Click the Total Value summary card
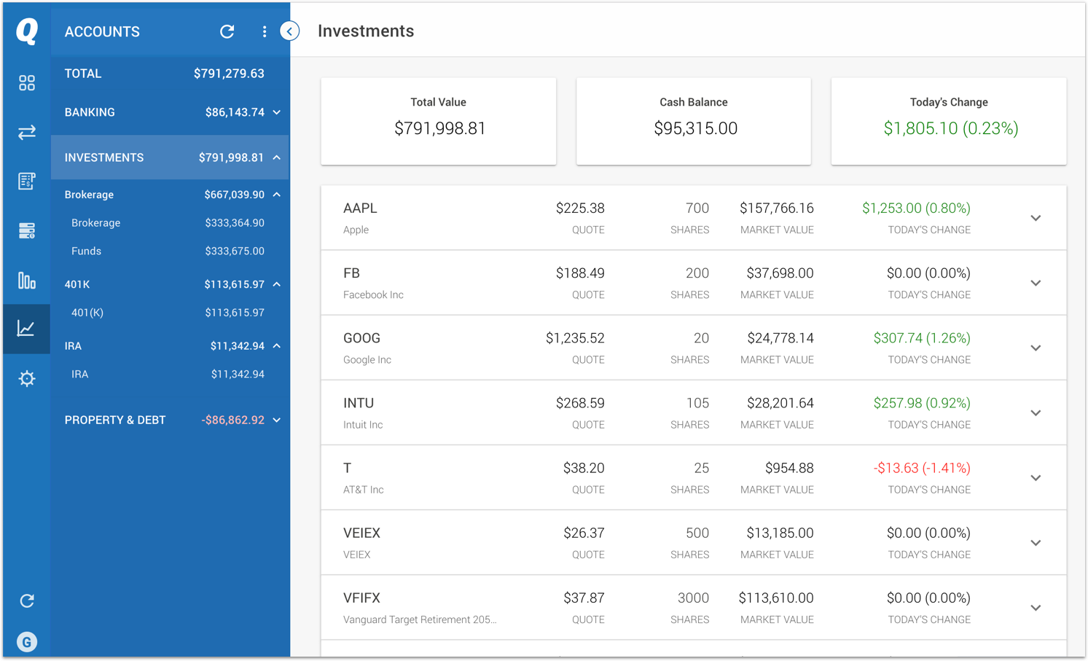 pyautogui.click(x=439, y=121)
